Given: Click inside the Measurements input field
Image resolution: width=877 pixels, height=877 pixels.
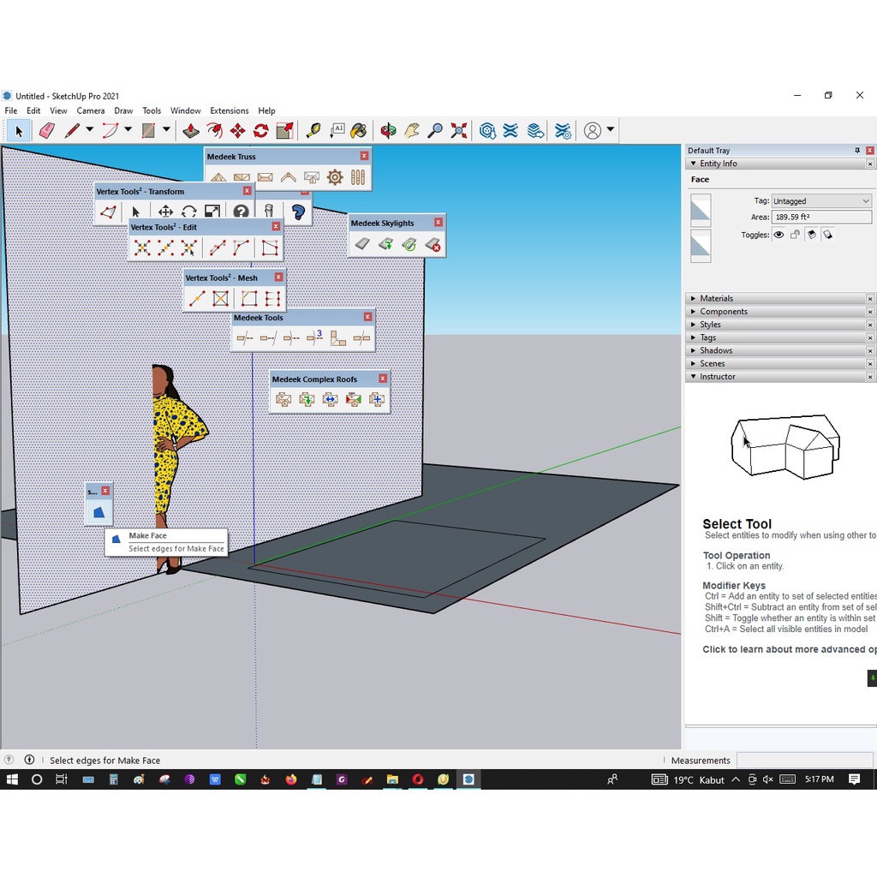Looking at the screenshot, I should pyautogui.click(x=805, y=760).
